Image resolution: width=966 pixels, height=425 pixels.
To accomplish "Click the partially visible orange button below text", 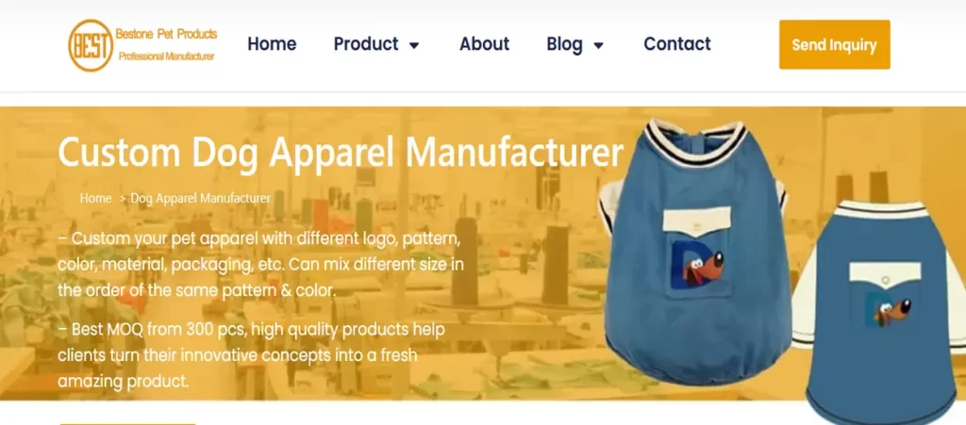I will (127, 423).
